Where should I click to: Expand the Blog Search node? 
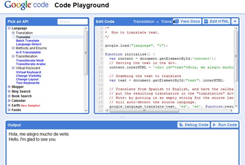pyautogui.click(x=9, y=91)
